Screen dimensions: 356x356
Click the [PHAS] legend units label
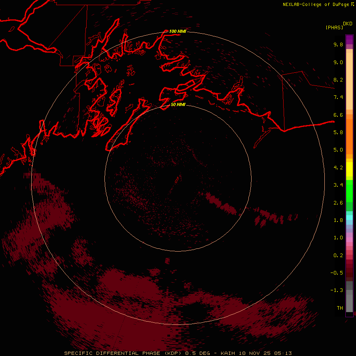point(334,27)
